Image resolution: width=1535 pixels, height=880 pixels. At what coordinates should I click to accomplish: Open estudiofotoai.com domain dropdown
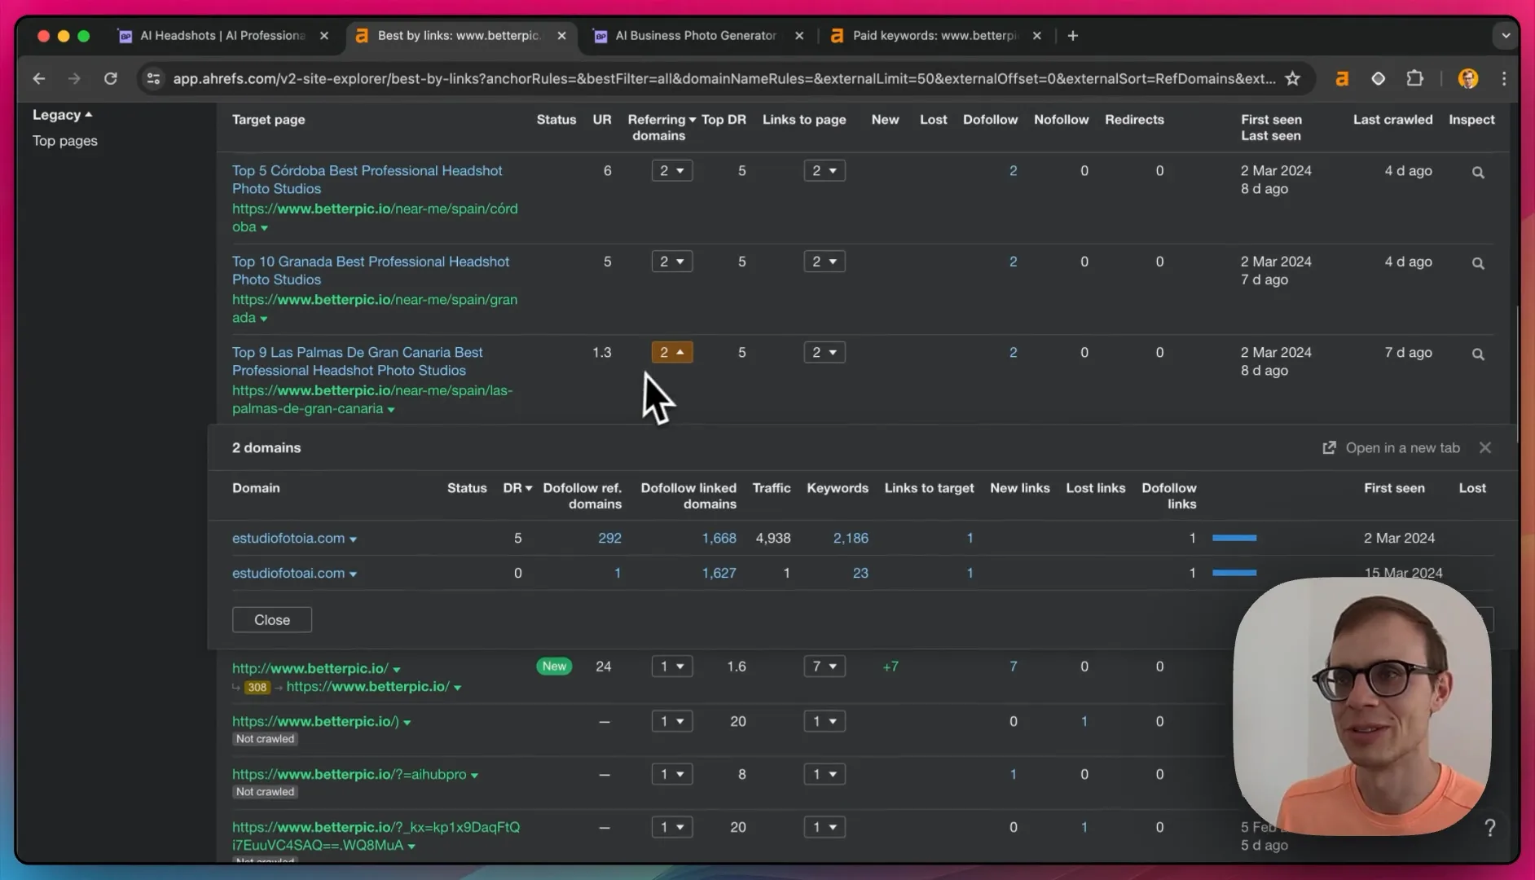point(353,574)
